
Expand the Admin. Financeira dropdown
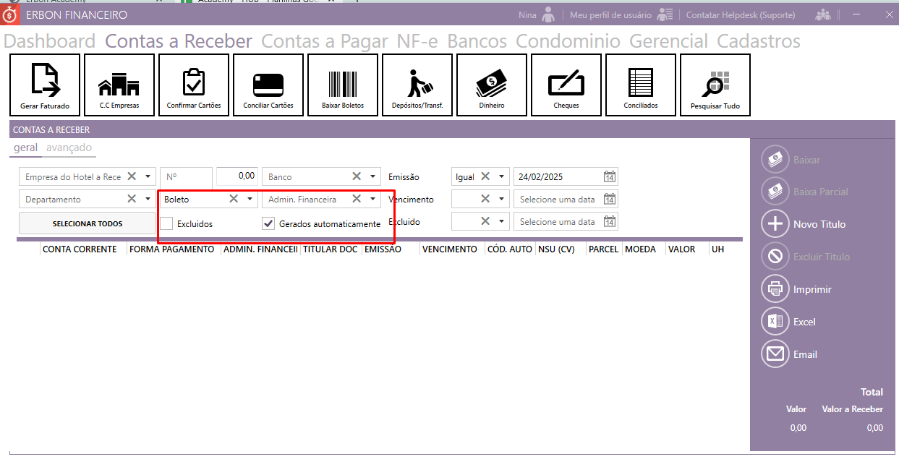coord(372,199)
